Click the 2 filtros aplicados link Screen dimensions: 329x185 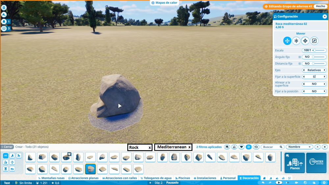(x=209, y=147)
